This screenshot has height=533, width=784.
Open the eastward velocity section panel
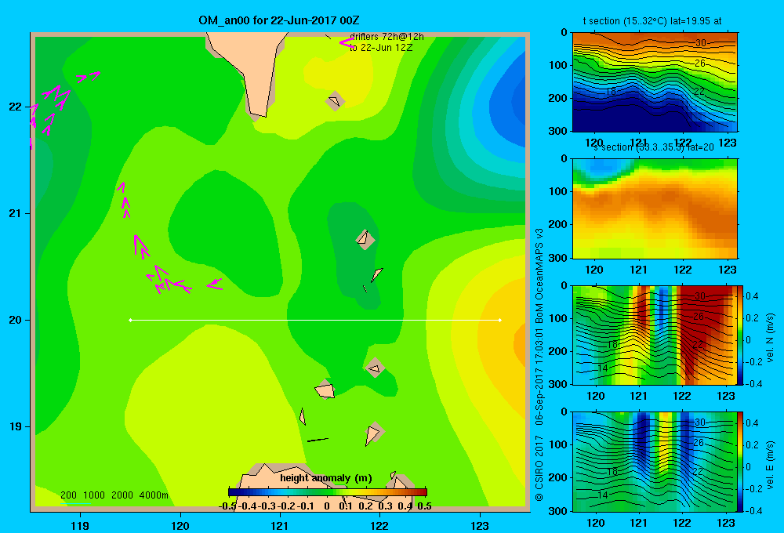coord(655,462)
